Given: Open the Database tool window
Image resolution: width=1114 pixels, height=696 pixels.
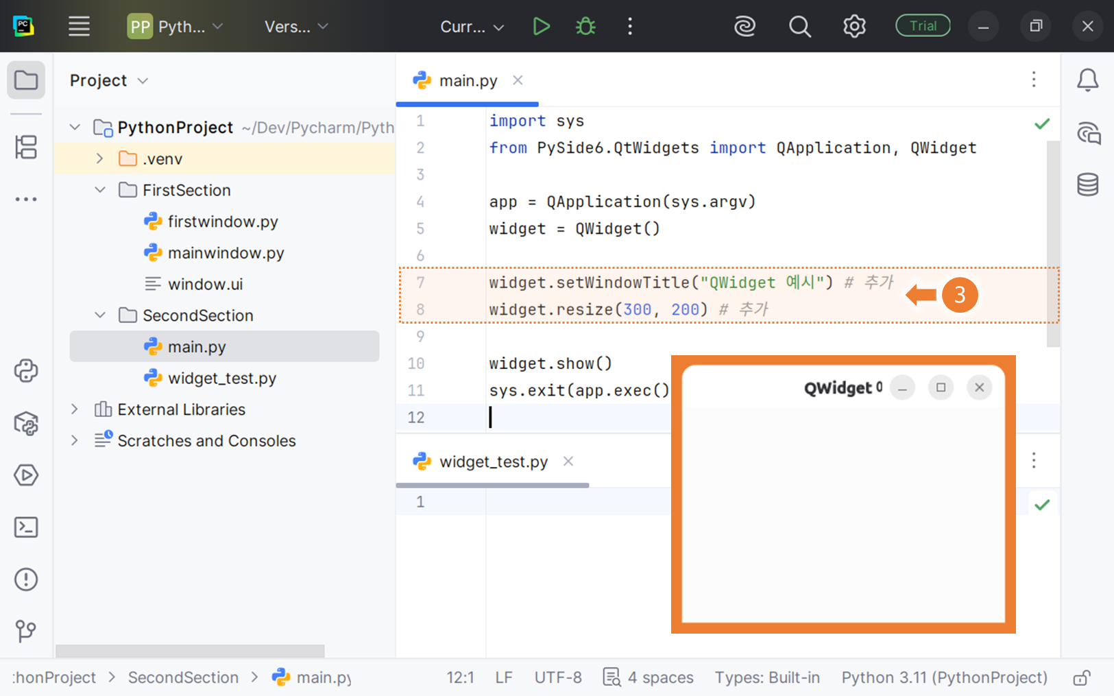Looking at the screenshot, I should tap(1088, 184).
